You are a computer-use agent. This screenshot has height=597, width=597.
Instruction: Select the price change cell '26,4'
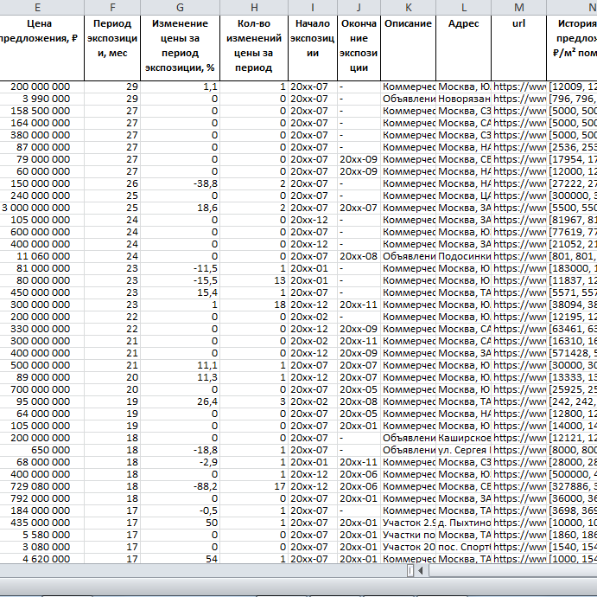pyautogui.click(x=180, y=401)
